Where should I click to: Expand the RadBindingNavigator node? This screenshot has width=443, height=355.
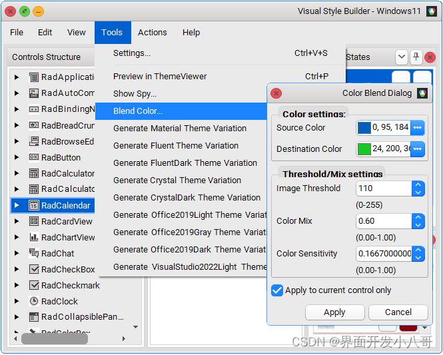point(17,109)
